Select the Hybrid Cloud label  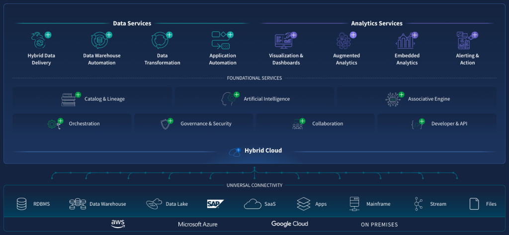point(263,151)
